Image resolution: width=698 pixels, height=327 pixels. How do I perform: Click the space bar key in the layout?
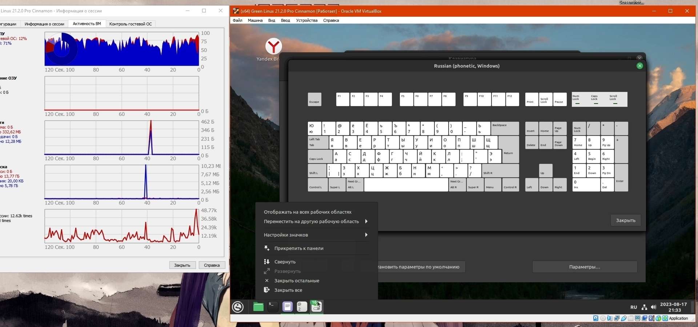tap(406, 185)
